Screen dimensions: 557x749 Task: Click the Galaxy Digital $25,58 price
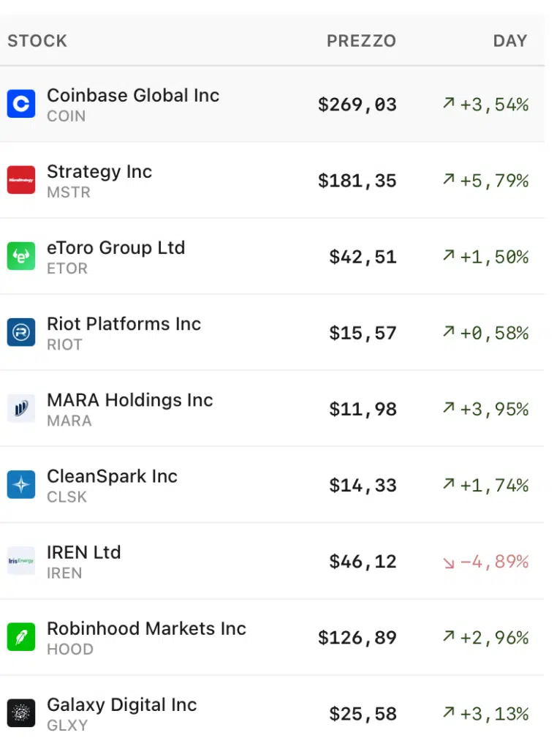(x=363, y=714)
